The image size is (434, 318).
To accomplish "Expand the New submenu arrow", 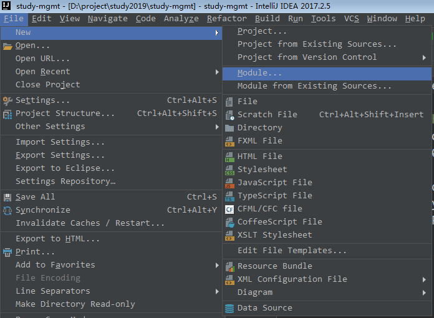I will (217, 33).
